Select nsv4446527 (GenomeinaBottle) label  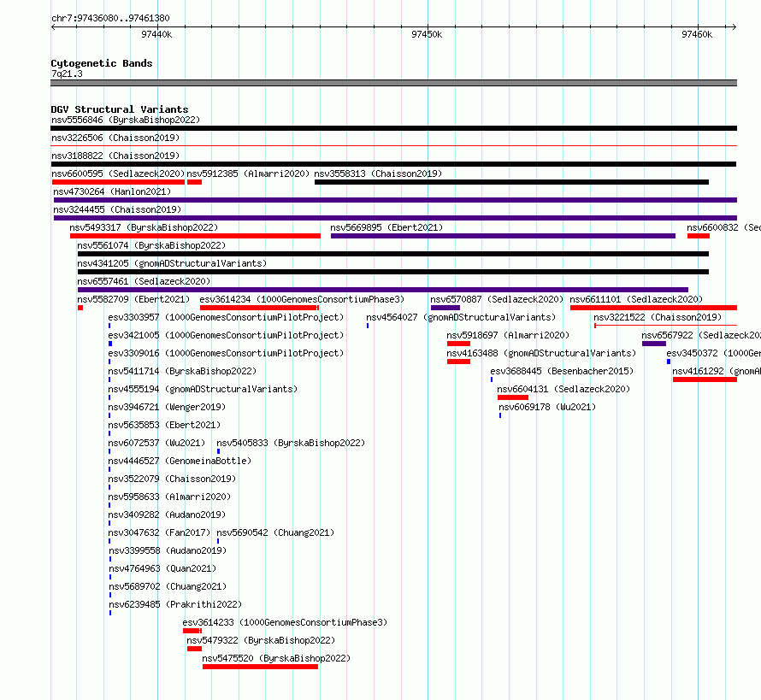(x=180, y=461)
